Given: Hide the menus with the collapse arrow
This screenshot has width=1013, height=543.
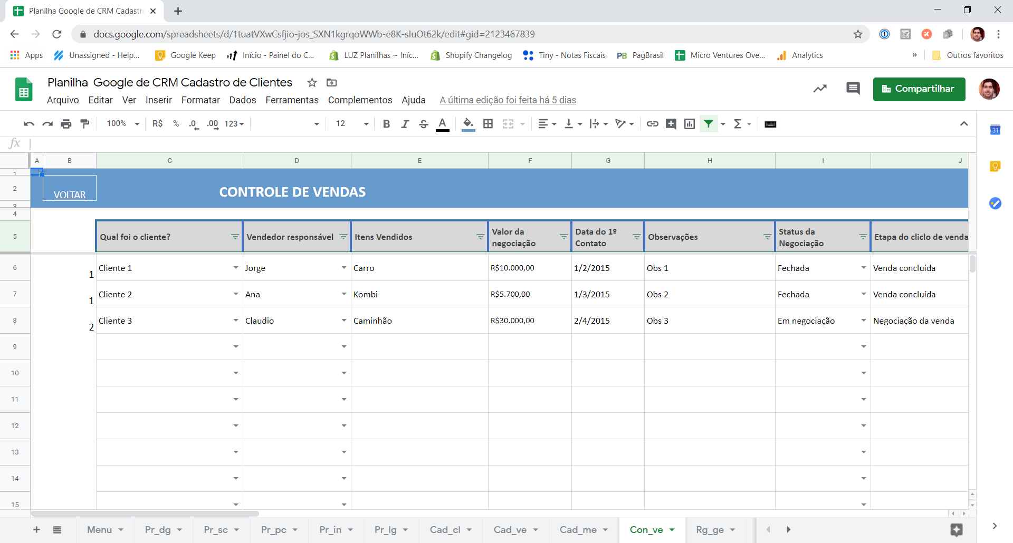Looking at the screenshot, I should (x=964, y=124).
